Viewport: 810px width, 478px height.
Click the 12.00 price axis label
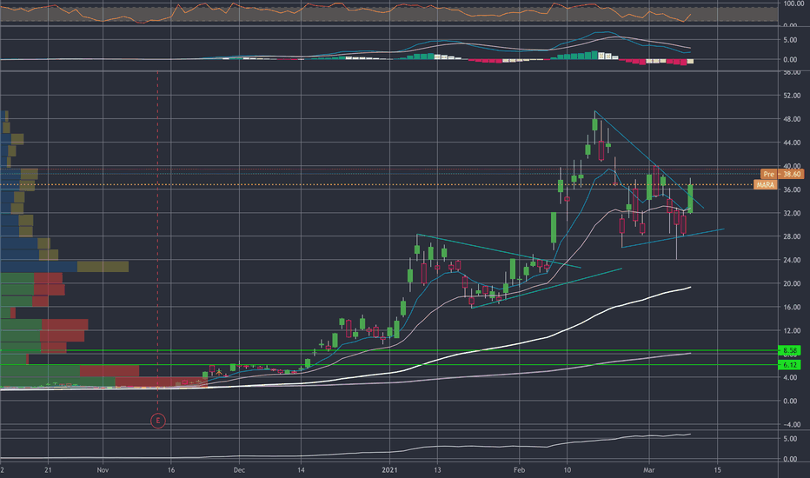click(x=792, y=331)
